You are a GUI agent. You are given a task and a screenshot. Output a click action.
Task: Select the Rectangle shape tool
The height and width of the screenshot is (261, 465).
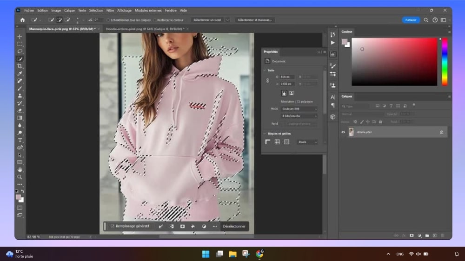tap(20, 162)
